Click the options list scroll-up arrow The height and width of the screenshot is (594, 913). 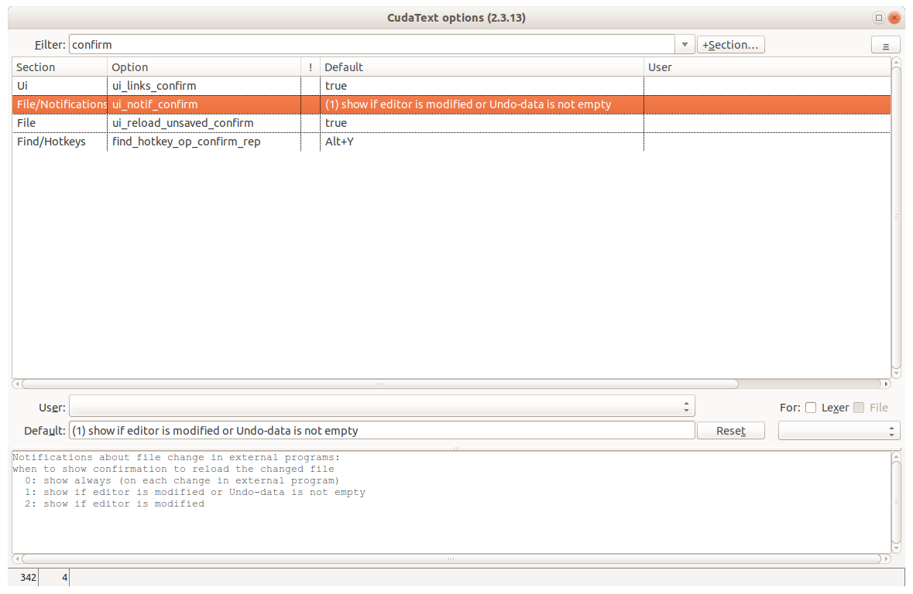(896, 62)
